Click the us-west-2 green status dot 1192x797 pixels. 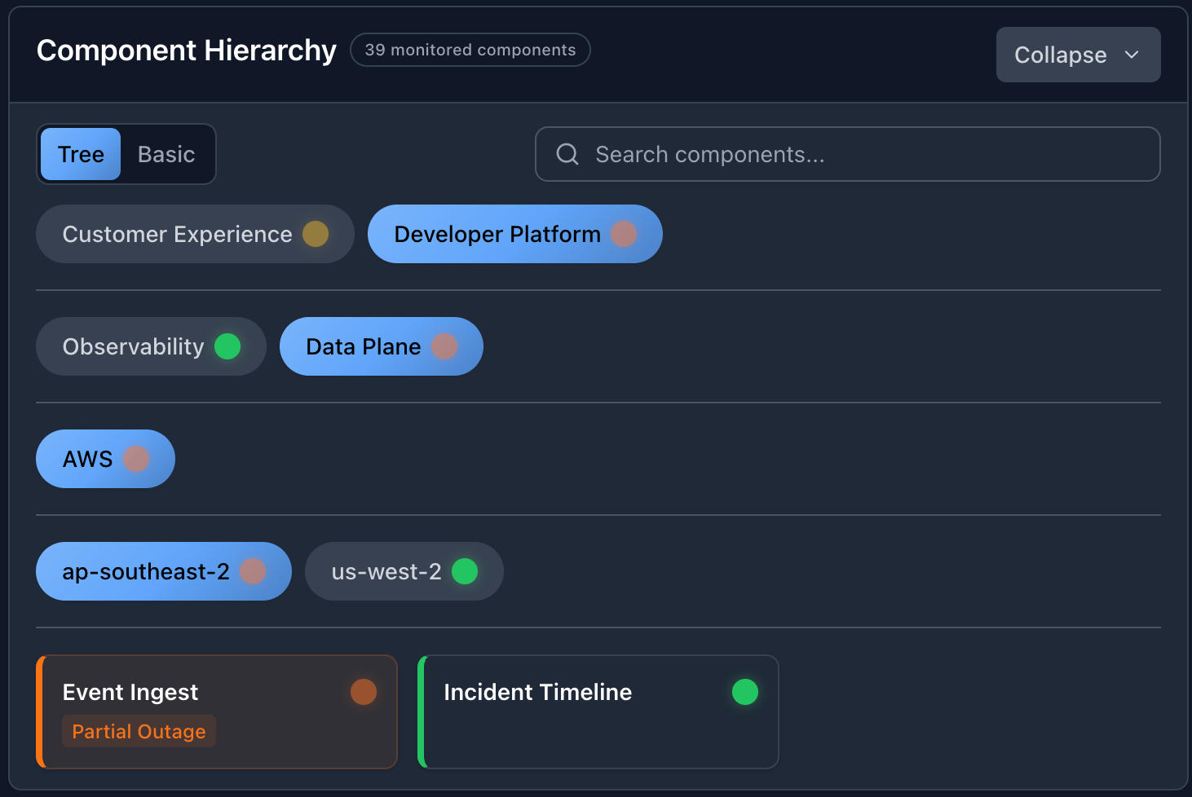click(x=465, y=571)
